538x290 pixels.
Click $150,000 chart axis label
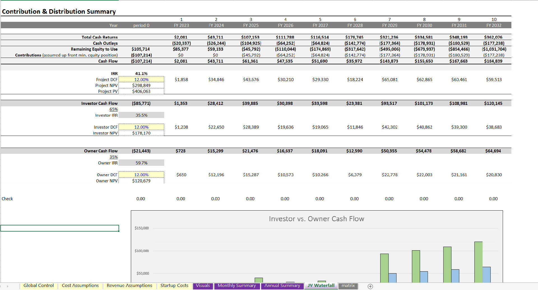pos(142,228)
